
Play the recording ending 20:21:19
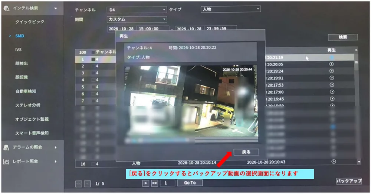pos(331,57)
